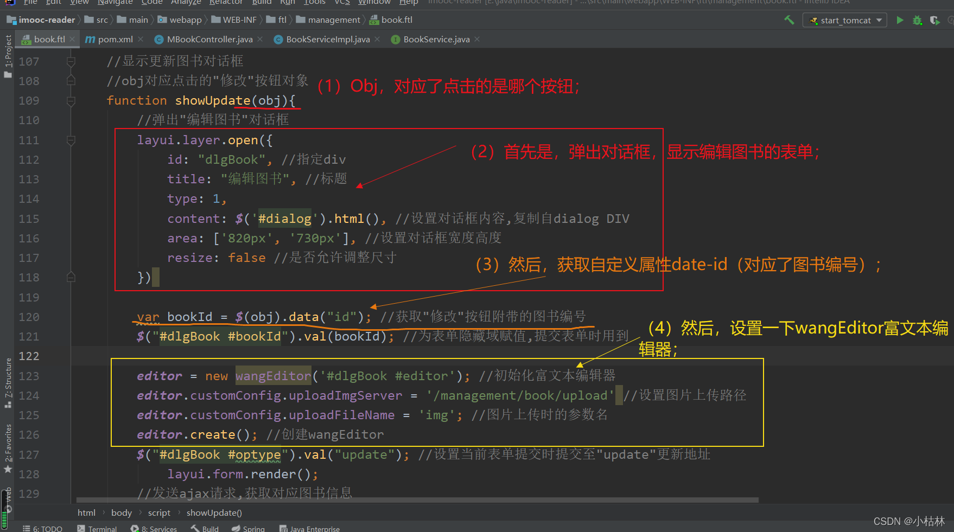Select body in the editor breadcrumb
Viewport: 954px width, 532px height.
pos(122,512)
